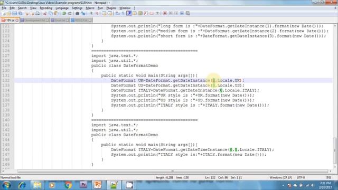The image size is (338, 190).
Task: Click the Close All toolbar icon
Action: [x=32, y=13]
